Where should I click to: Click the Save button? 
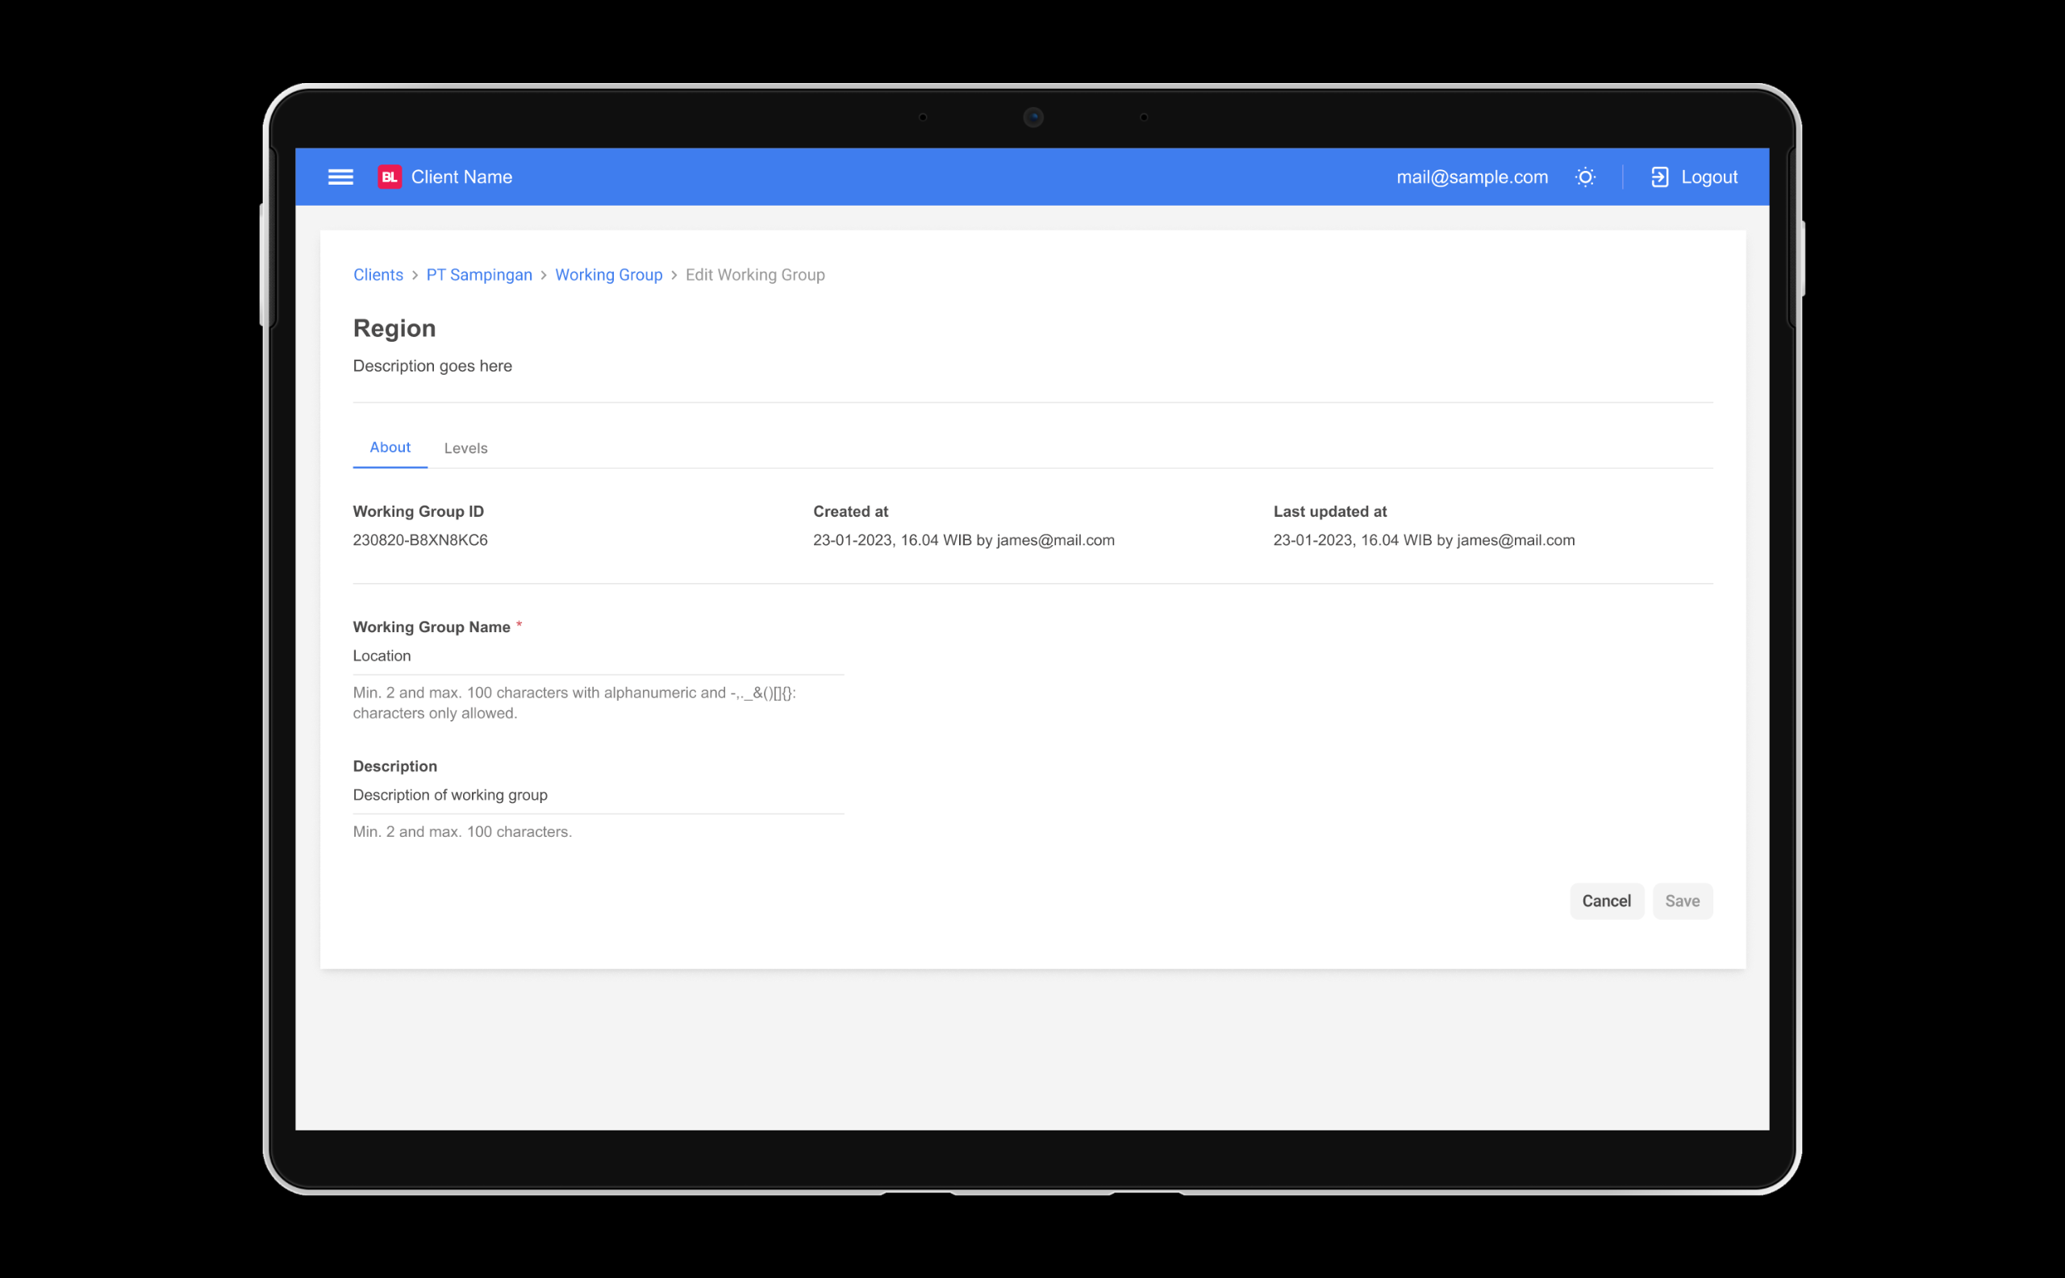pyautogui.click(x=1682, y=901)
